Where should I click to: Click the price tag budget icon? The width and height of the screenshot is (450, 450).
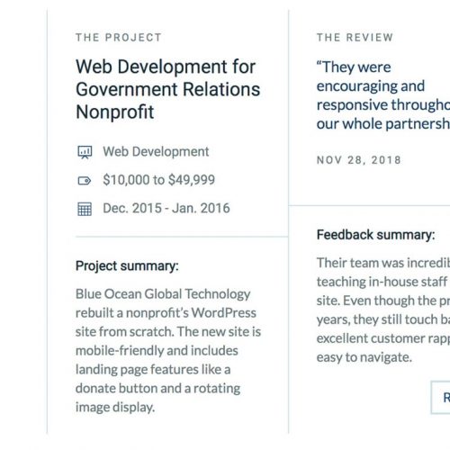point(85,181)
